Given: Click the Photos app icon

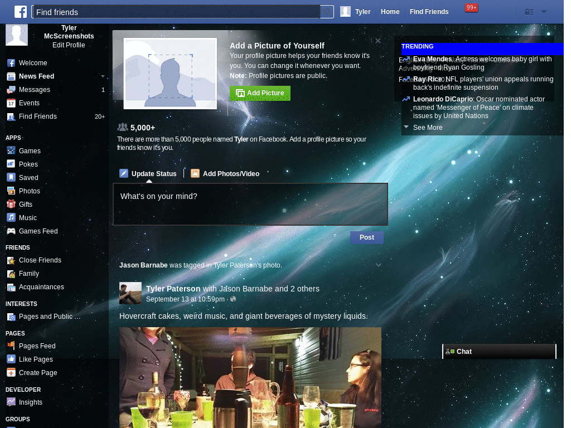Looking at the screenshot, I should [11, 191].
